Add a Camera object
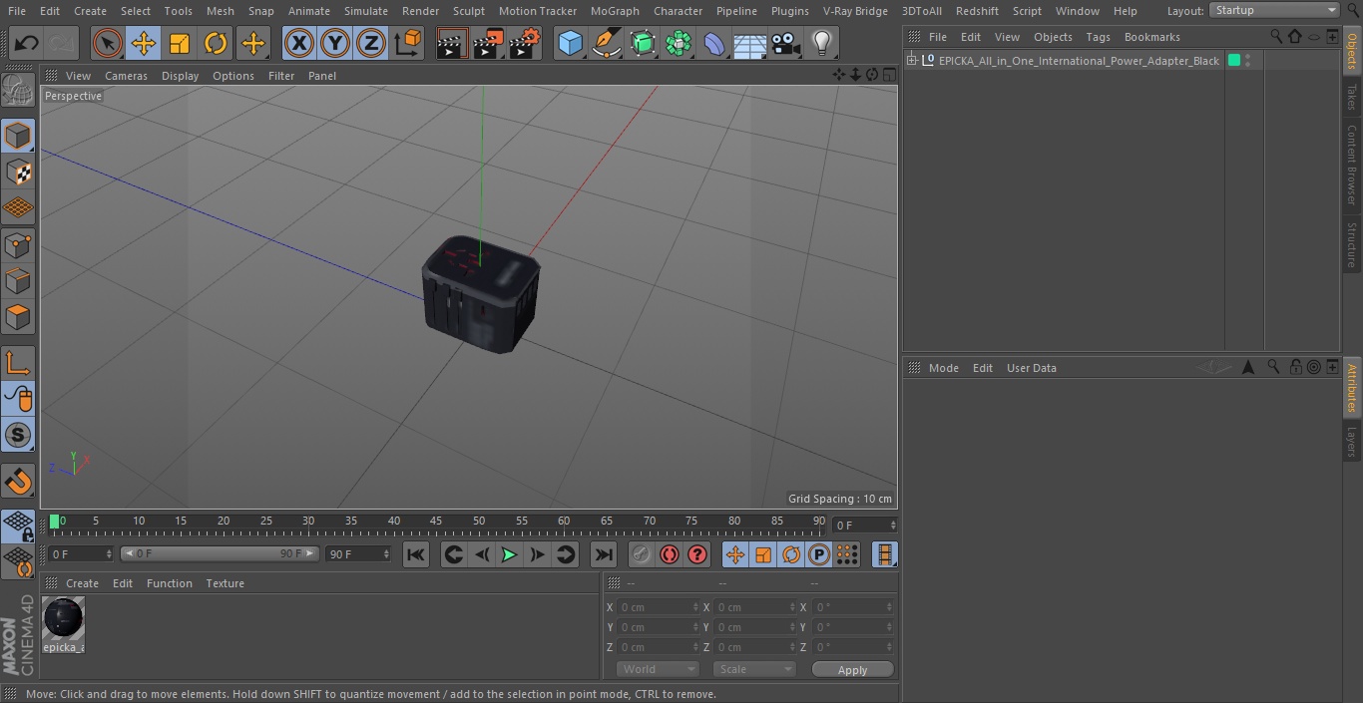 [786, 43]
